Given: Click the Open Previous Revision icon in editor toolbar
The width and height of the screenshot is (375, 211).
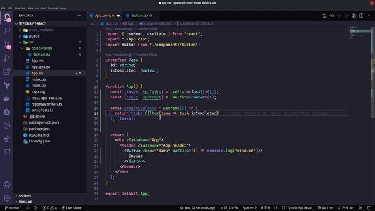Looking at the screenshot, I should click(332, 16).
